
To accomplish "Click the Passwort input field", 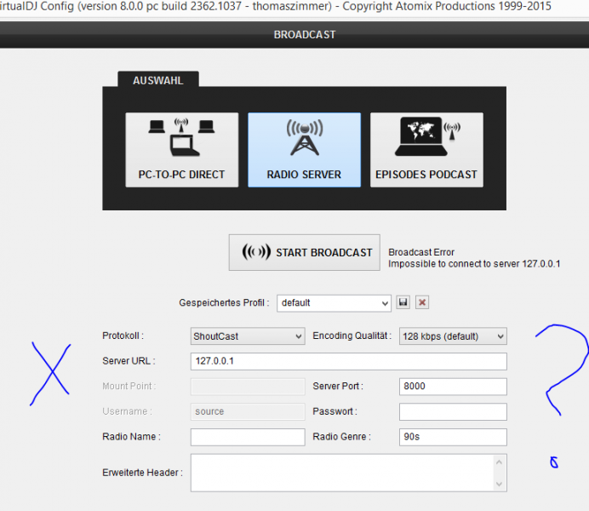I will pyautogui.click(x=453, y=412).
